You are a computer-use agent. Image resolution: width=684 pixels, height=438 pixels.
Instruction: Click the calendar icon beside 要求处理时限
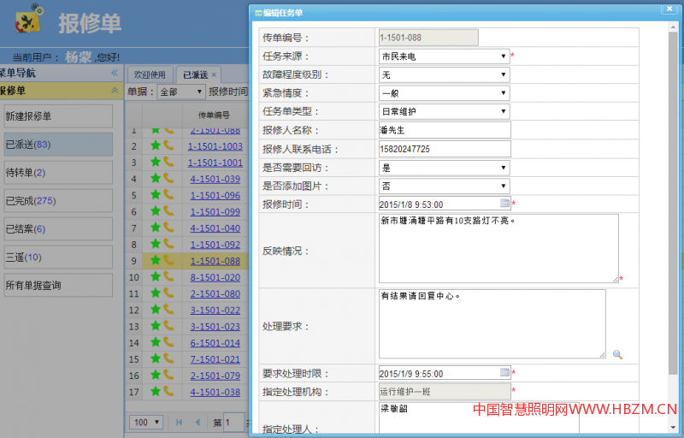504,372
